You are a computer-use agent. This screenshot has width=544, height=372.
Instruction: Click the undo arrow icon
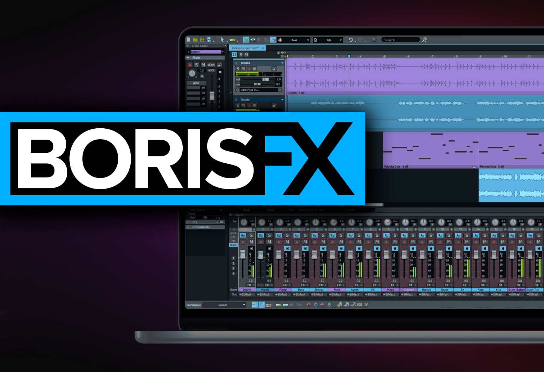click(x=350, y=40)
